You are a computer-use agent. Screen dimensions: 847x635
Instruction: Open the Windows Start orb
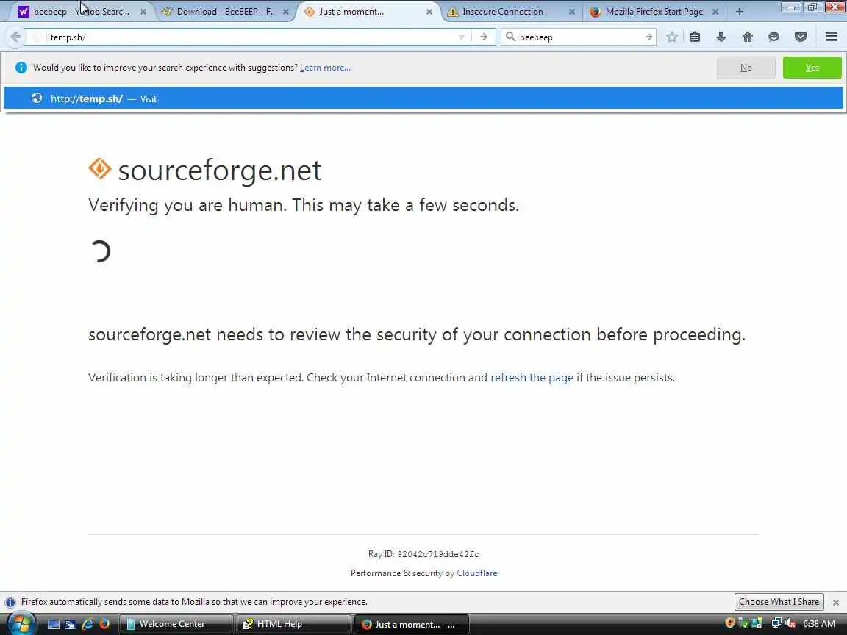coord(21,624)
